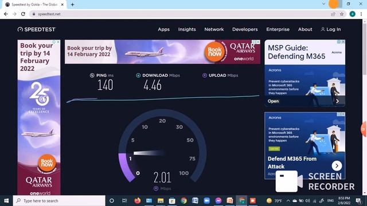Open Google Chrome from the taskbar
367x206 pixels.
(183, 201)
